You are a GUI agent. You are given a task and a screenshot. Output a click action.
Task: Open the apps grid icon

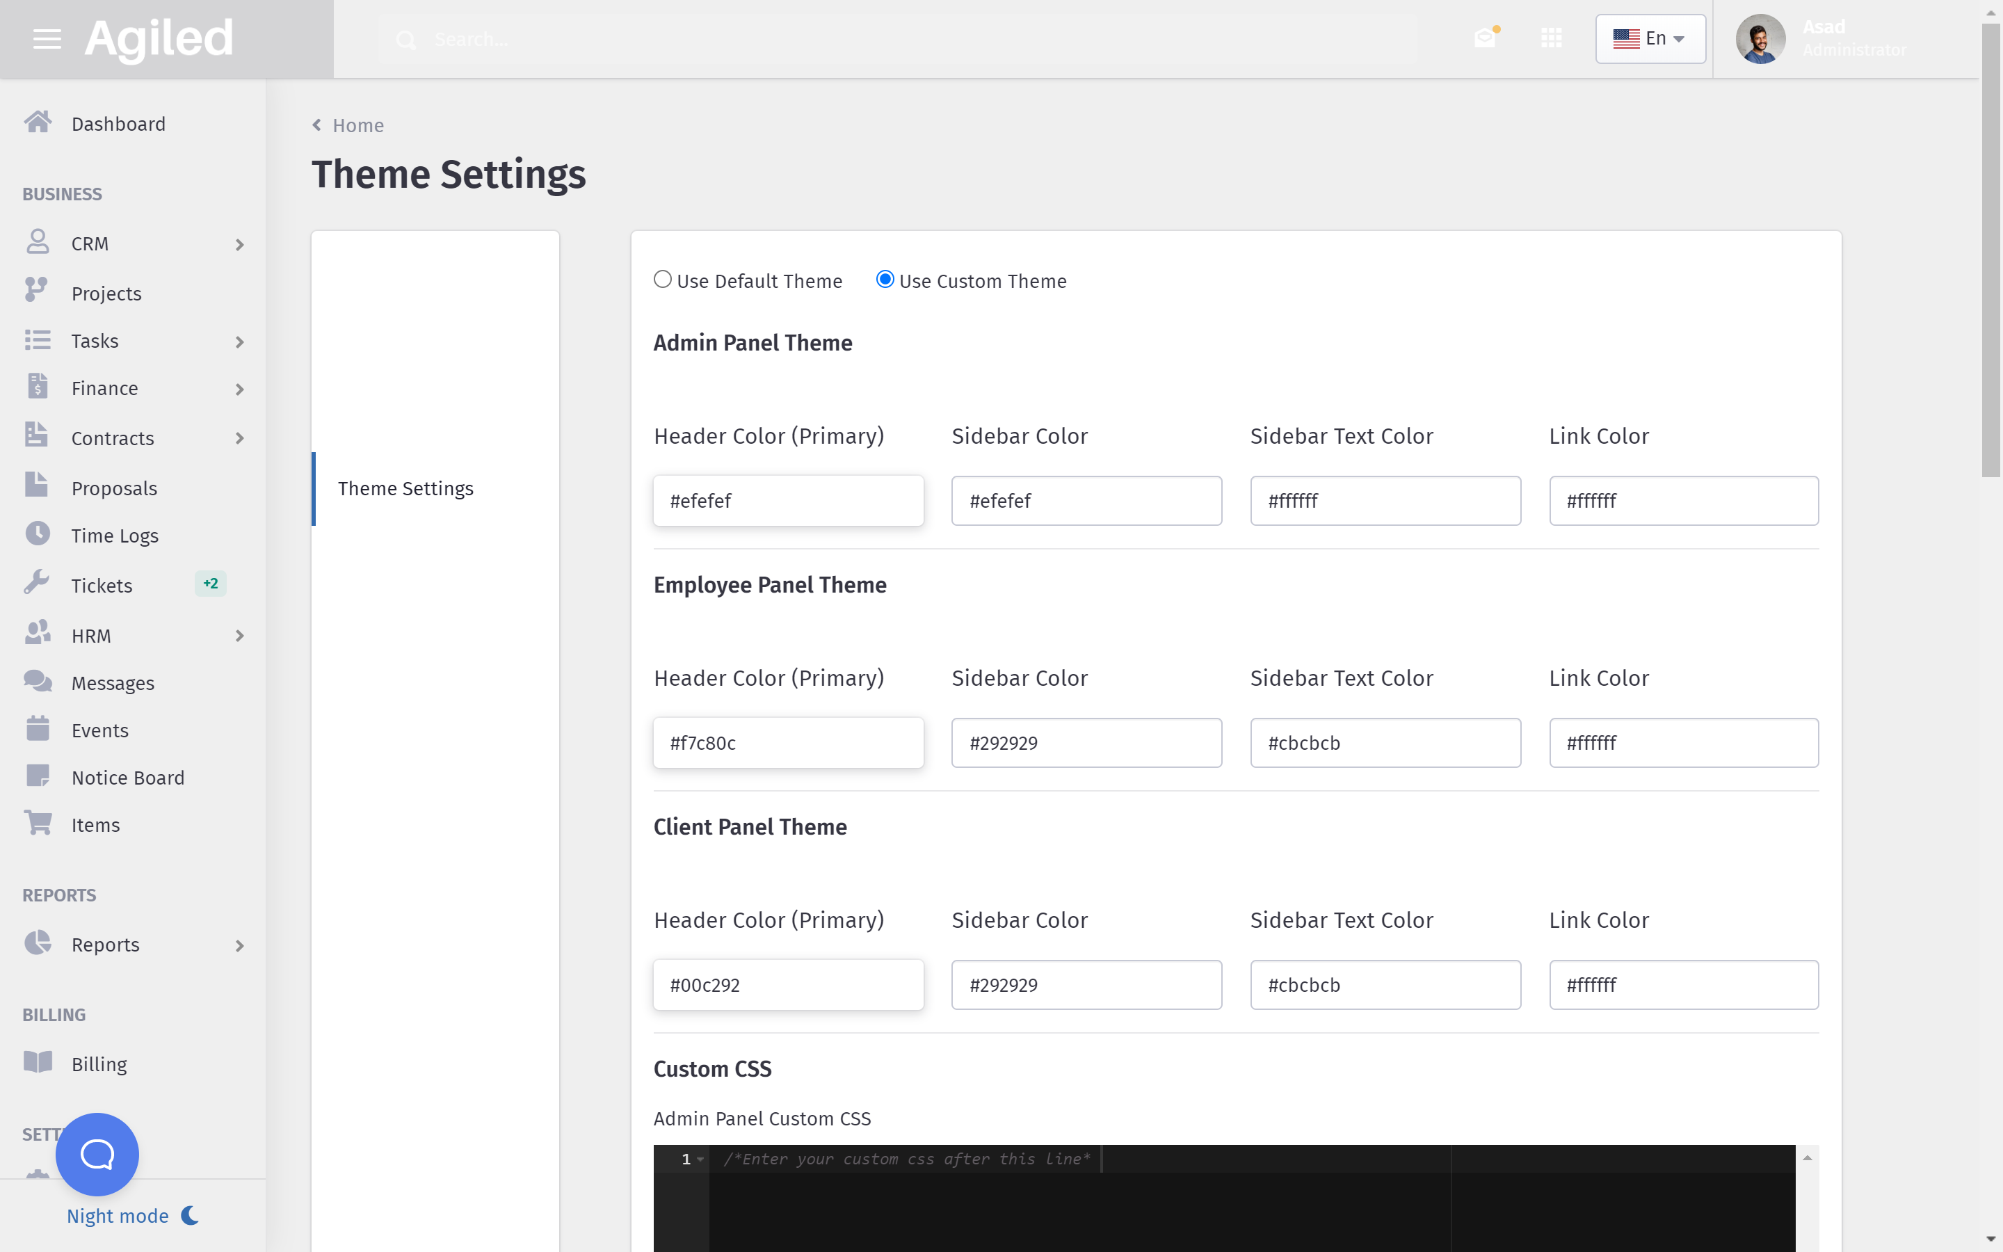click(x=1551, y=38)
